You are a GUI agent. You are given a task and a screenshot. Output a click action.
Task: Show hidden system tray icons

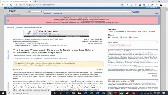point(138,93)
